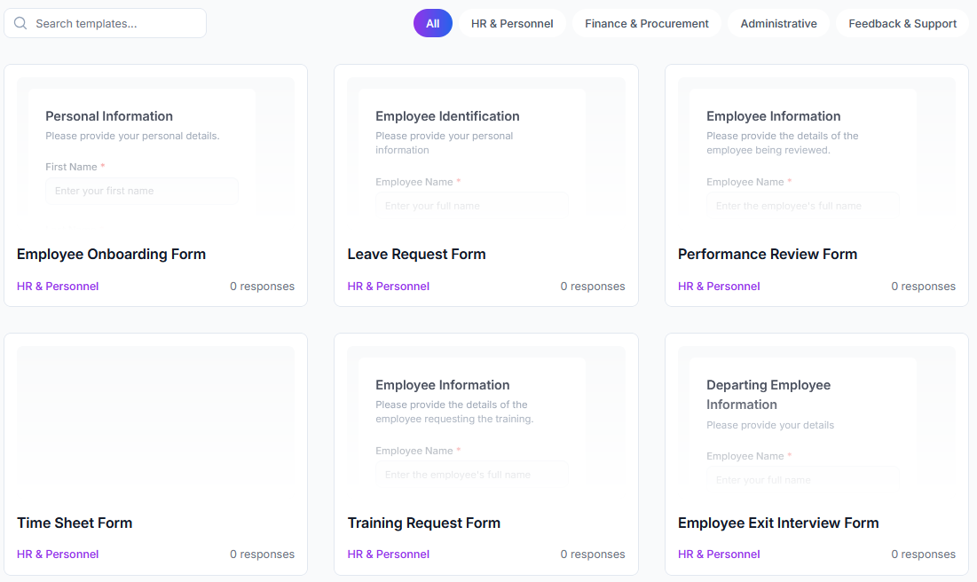Click HR & Personnel tag on Time Sheet card

pos(58,554)
